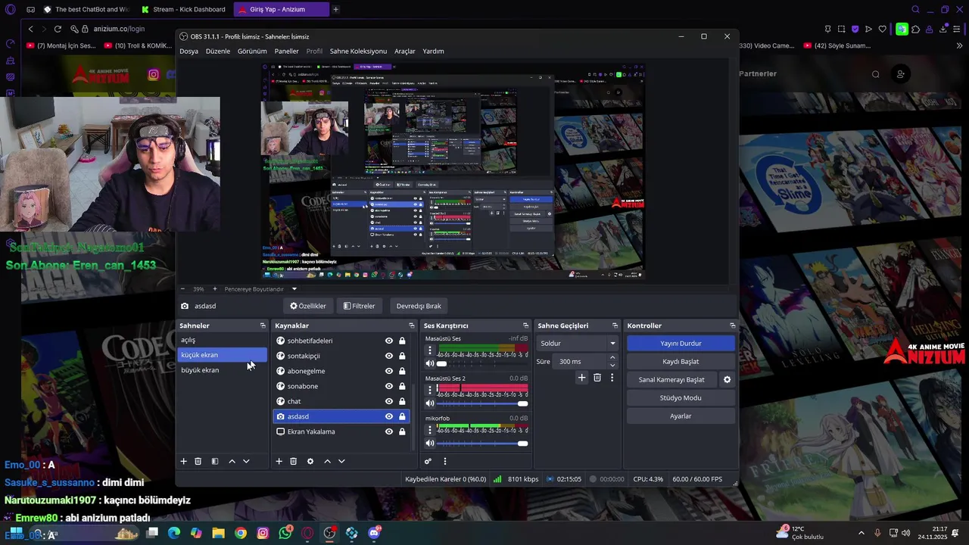This screenshot has width=969, height=545.
Task: Open Filtreler for selected source
Action: click(359, 306)
